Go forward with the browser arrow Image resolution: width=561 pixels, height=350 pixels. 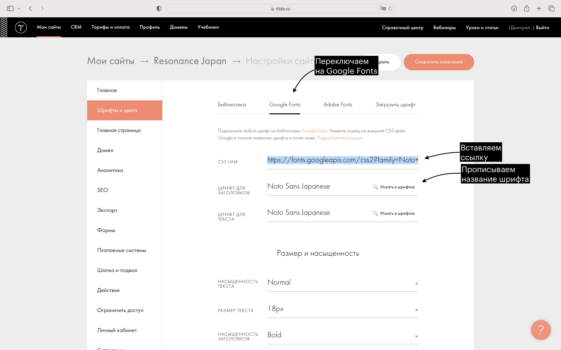pos(42,8)
